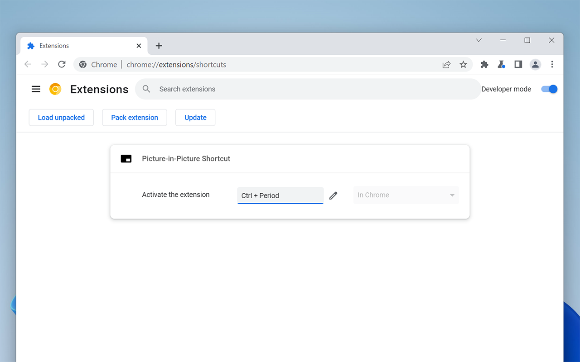Select the Extensions browser tab

tap(72, 45)
